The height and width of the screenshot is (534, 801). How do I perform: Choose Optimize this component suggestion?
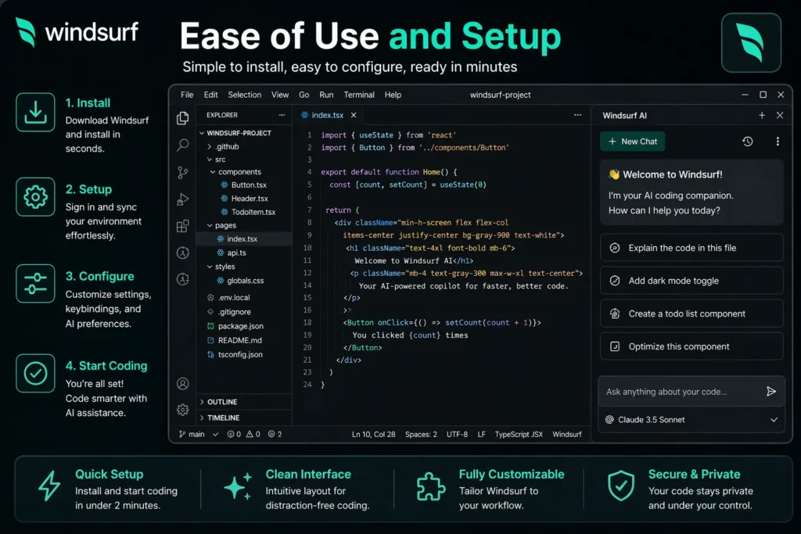pyautogui.click(x=691, y=346)
